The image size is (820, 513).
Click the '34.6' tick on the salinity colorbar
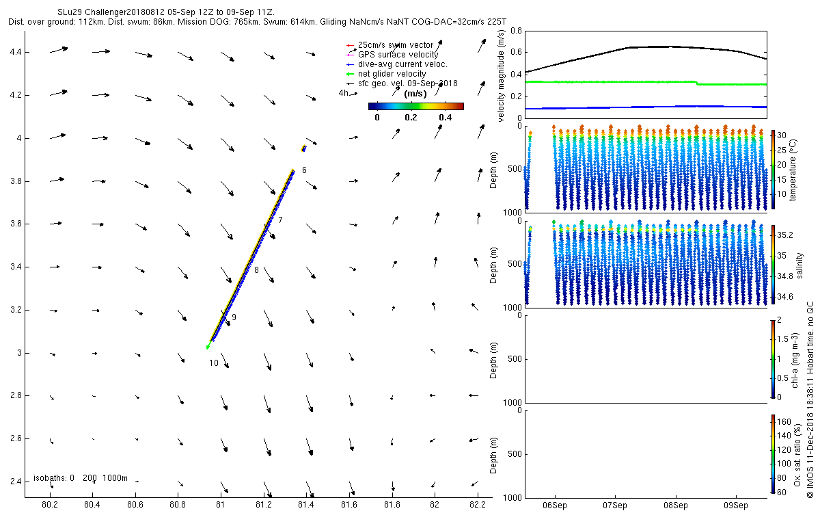786,297
